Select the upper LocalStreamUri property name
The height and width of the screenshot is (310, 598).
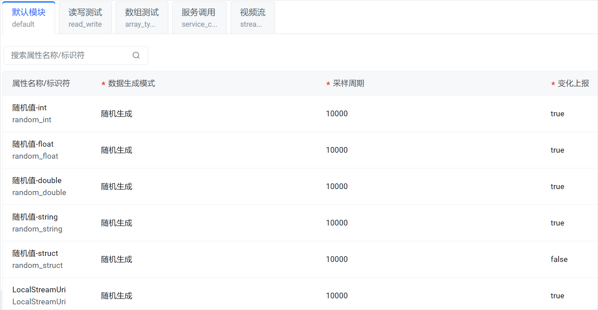tap(39, 290)
